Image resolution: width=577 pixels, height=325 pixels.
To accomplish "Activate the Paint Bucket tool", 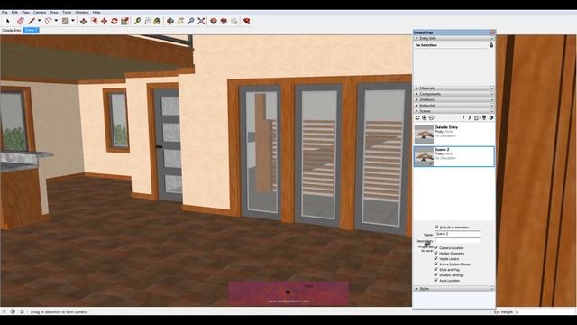I will [x=158, y=21].
